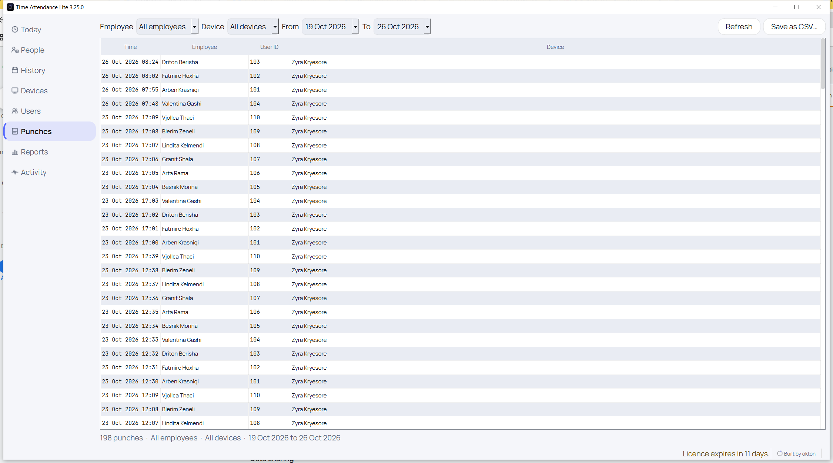The width and height of the screenshot is (833, 463).
Task: Select the 26 Oct 2026 08:24 Driton Berisha row
Action: click(460, 62)
